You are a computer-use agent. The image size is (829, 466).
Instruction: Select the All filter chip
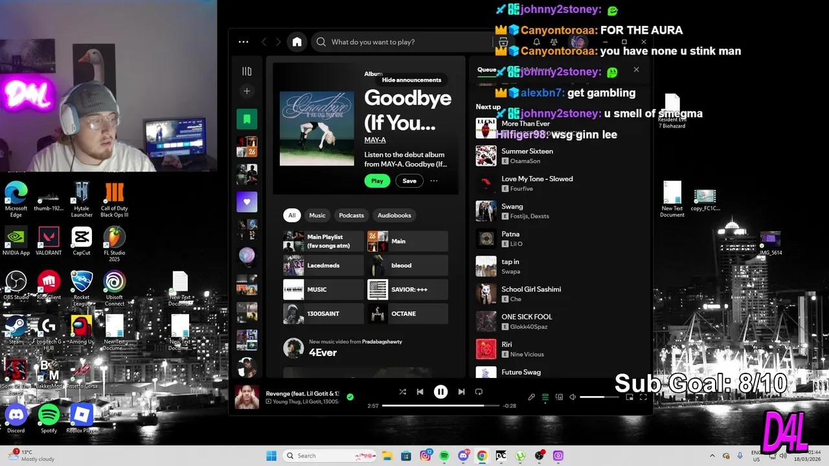click(291, 216)
